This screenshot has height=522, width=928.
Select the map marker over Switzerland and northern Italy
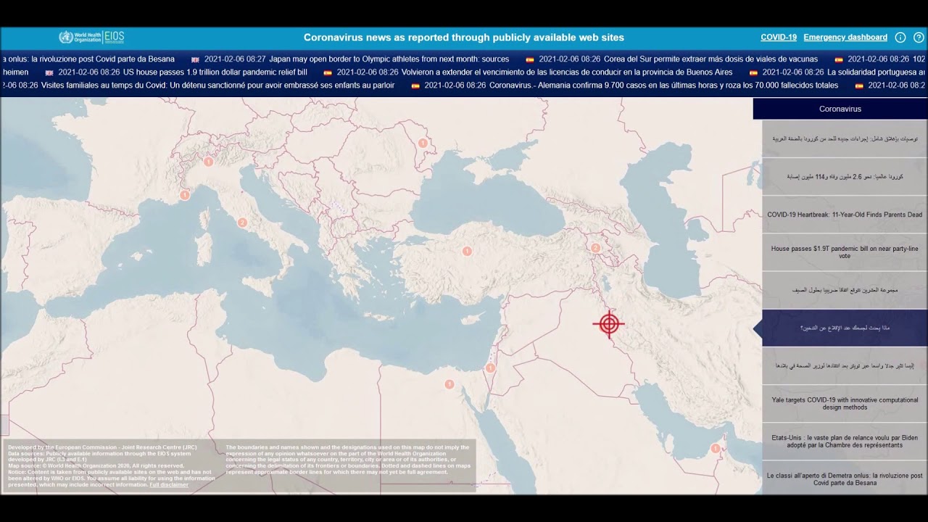click(208, 162)
